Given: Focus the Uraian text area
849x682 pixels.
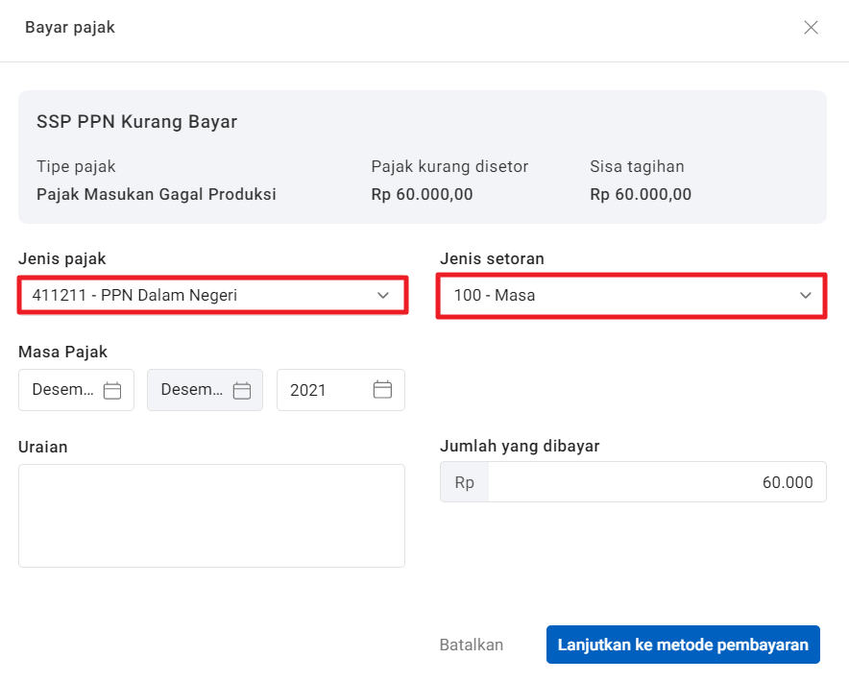Looking at the screenshot, I should 211,516.
